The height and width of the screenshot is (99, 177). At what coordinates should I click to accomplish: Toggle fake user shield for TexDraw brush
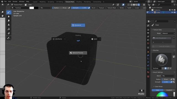[165, 68]
